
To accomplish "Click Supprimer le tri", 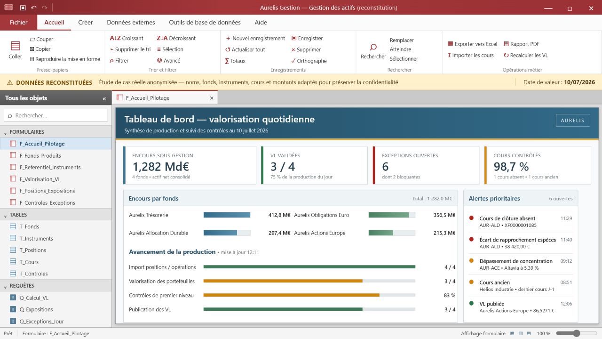I will [x=130, y=49].
